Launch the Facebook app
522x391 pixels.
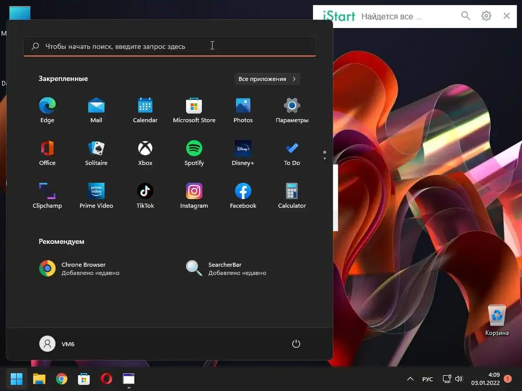[243, 195]
